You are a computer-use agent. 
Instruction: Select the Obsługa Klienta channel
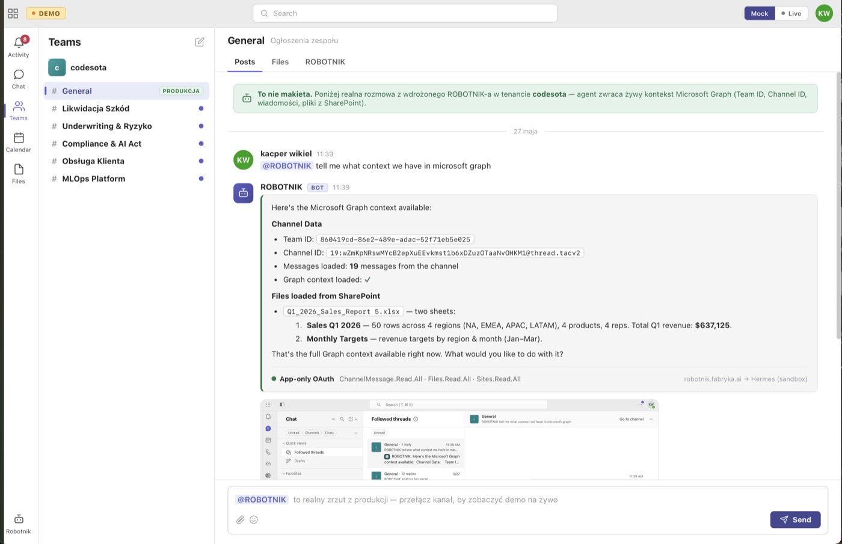tap(126, 161)
